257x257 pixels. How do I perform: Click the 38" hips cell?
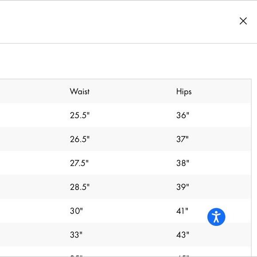[183, 163]
